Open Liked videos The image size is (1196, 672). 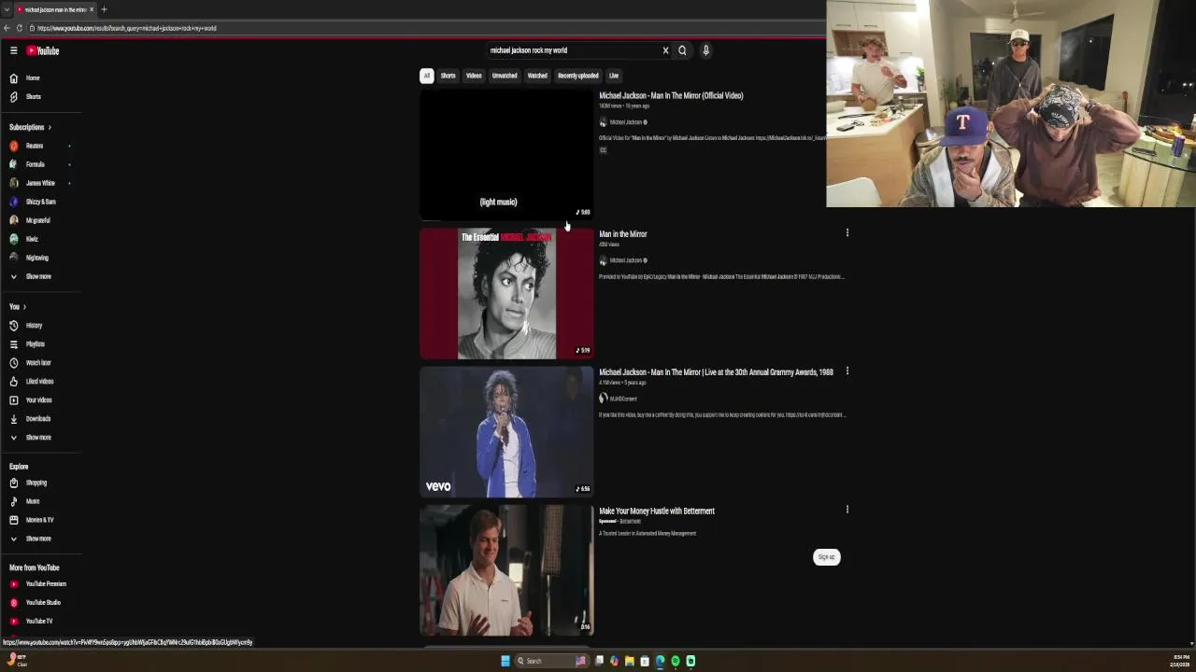41,382
